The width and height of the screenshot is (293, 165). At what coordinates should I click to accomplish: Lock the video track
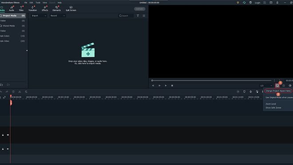pyautogui.click(x=3, y=135)
